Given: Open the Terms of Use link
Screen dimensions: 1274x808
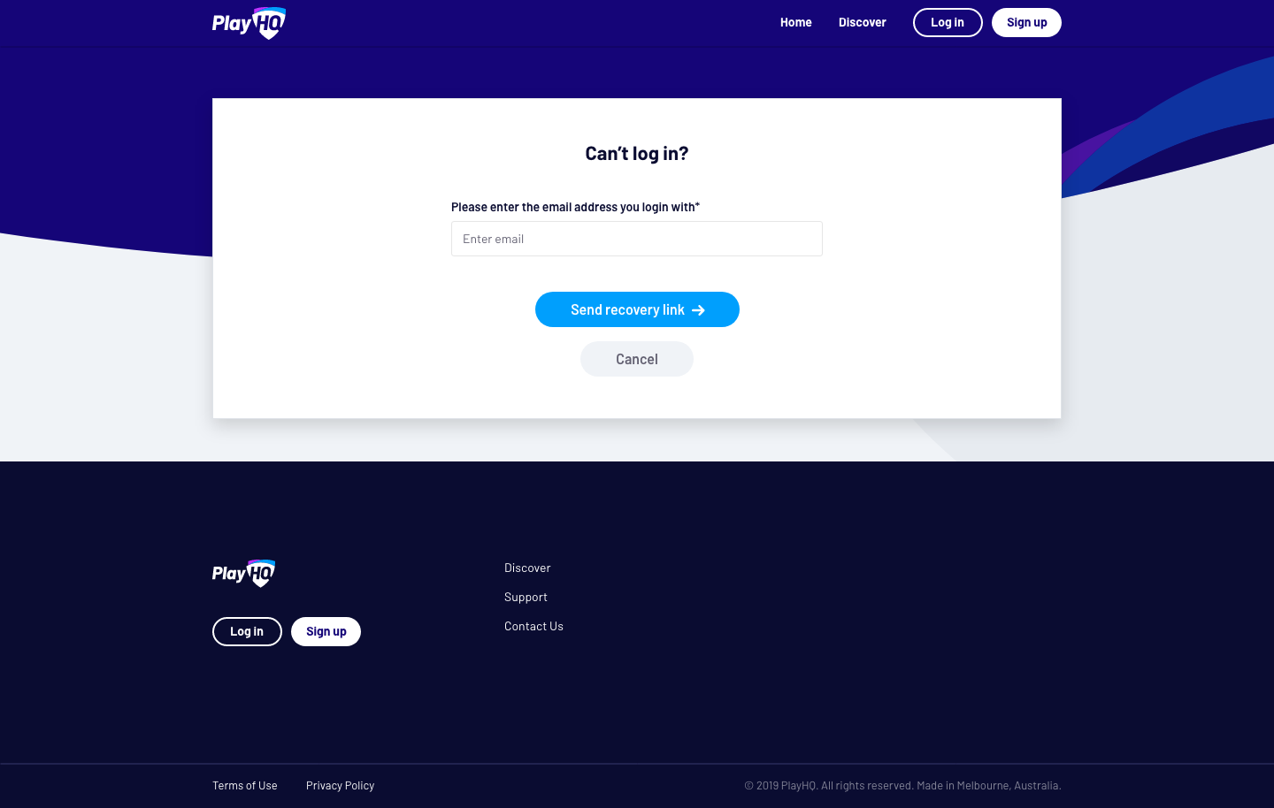Looking at the screenshot, I should point(245,785).
